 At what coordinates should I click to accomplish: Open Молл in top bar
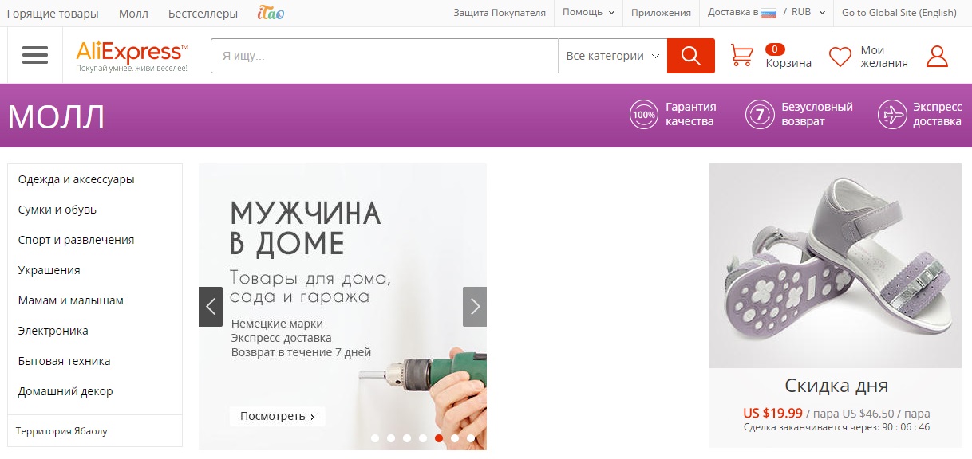click(133, 14)
